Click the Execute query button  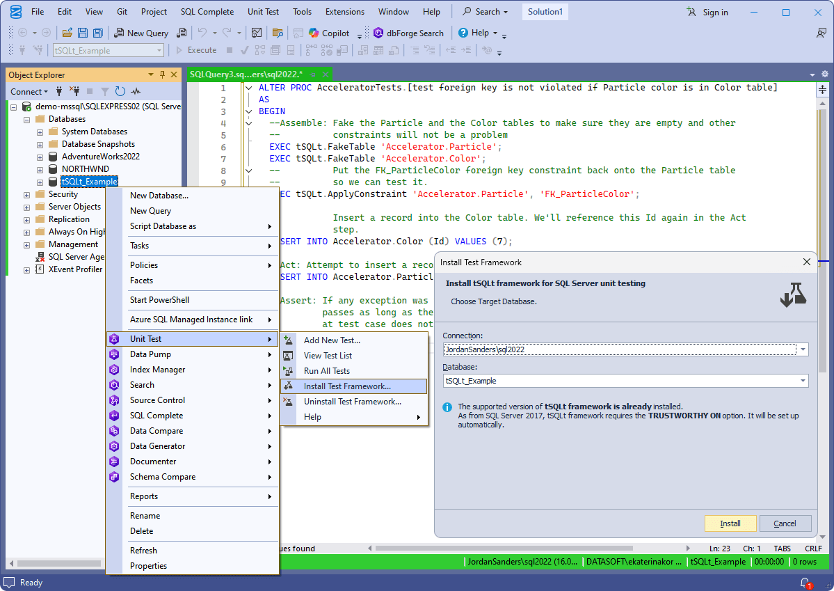point(195,50)
